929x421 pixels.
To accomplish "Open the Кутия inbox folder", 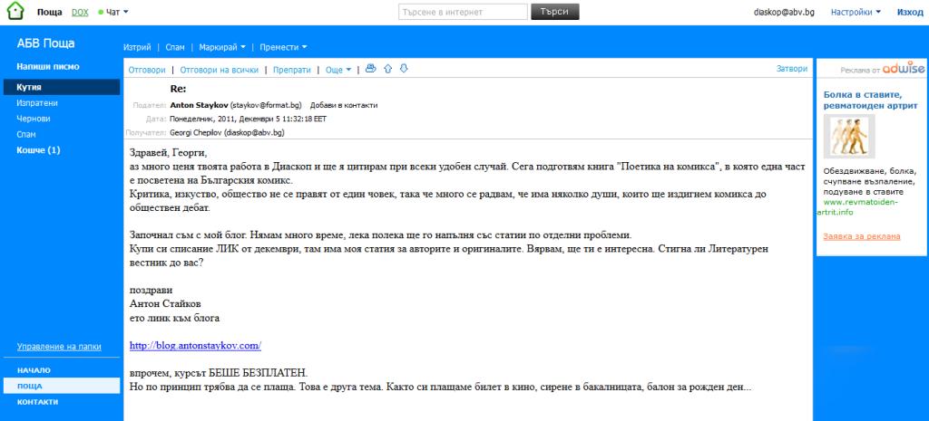I will pos(62,87).
